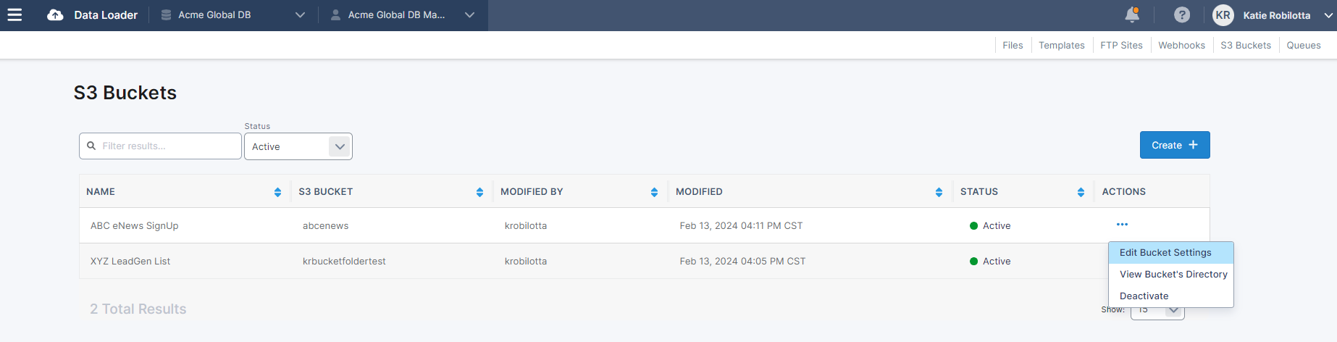
Task: Open the notifications bell
Action: click(x=1131, y=14)
